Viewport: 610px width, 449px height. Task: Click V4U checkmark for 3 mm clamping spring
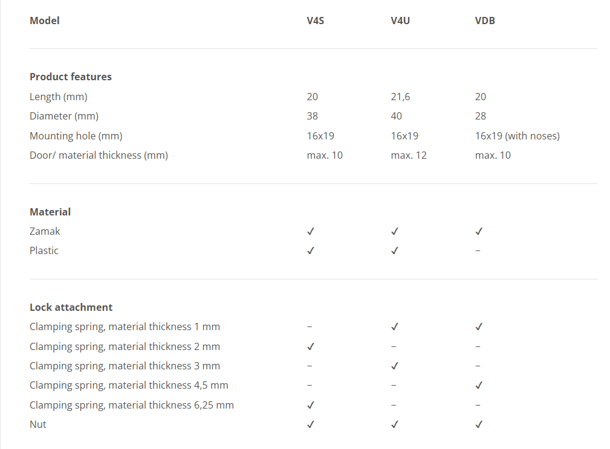pos(395,366)
